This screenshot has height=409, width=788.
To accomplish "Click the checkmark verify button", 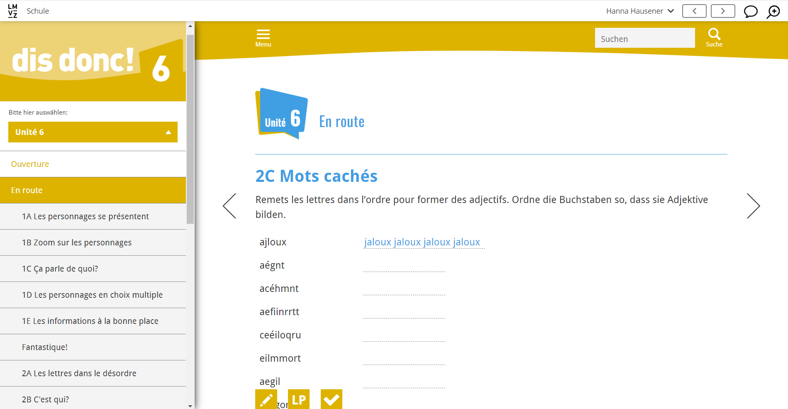I will [332, 399].
